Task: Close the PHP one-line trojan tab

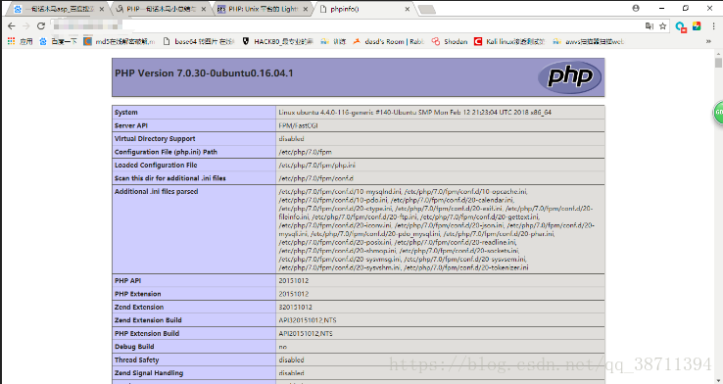Action: (204, 9)
